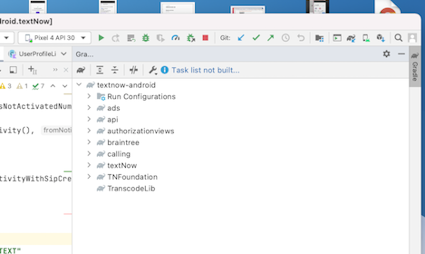Click the add plus icon in editor toolbar
Viewport: 425px width, 254px height.
[x=32, y=70]
